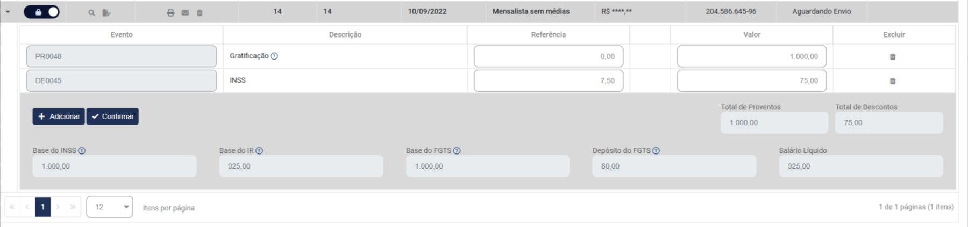
Task: Show help for Depósito do FGTS
Action: [x=656, y=151]
